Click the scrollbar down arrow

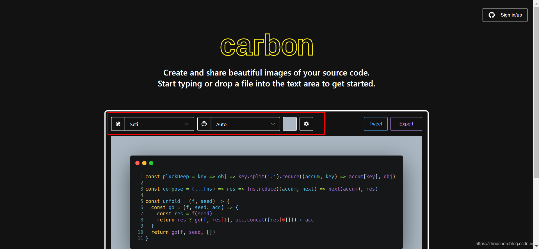[536, 246]
